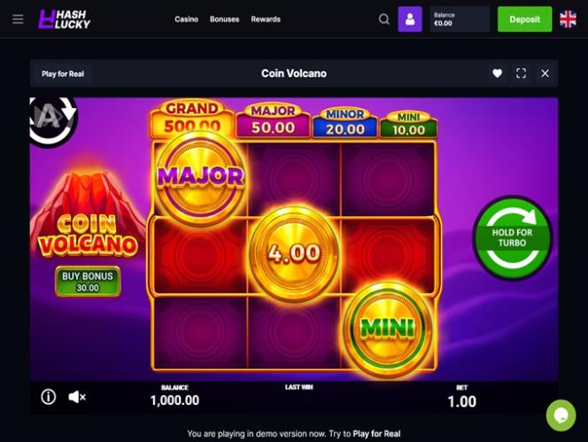Open the Bonuses menu
Image resolution: width=588 pixels, height=442 pixels.
click(x=224, y=19)
